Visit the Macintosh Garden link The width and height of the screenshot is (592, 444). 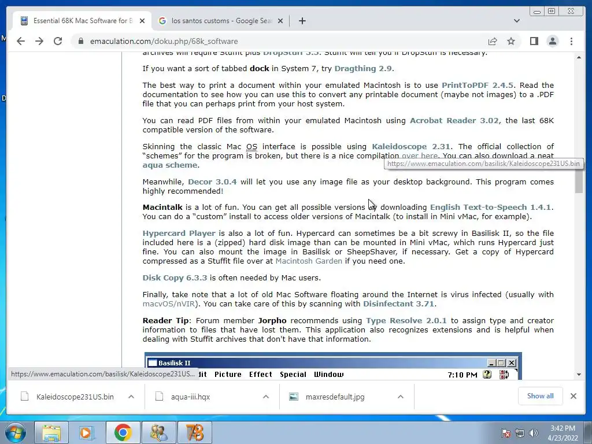[x=309, y=261]
